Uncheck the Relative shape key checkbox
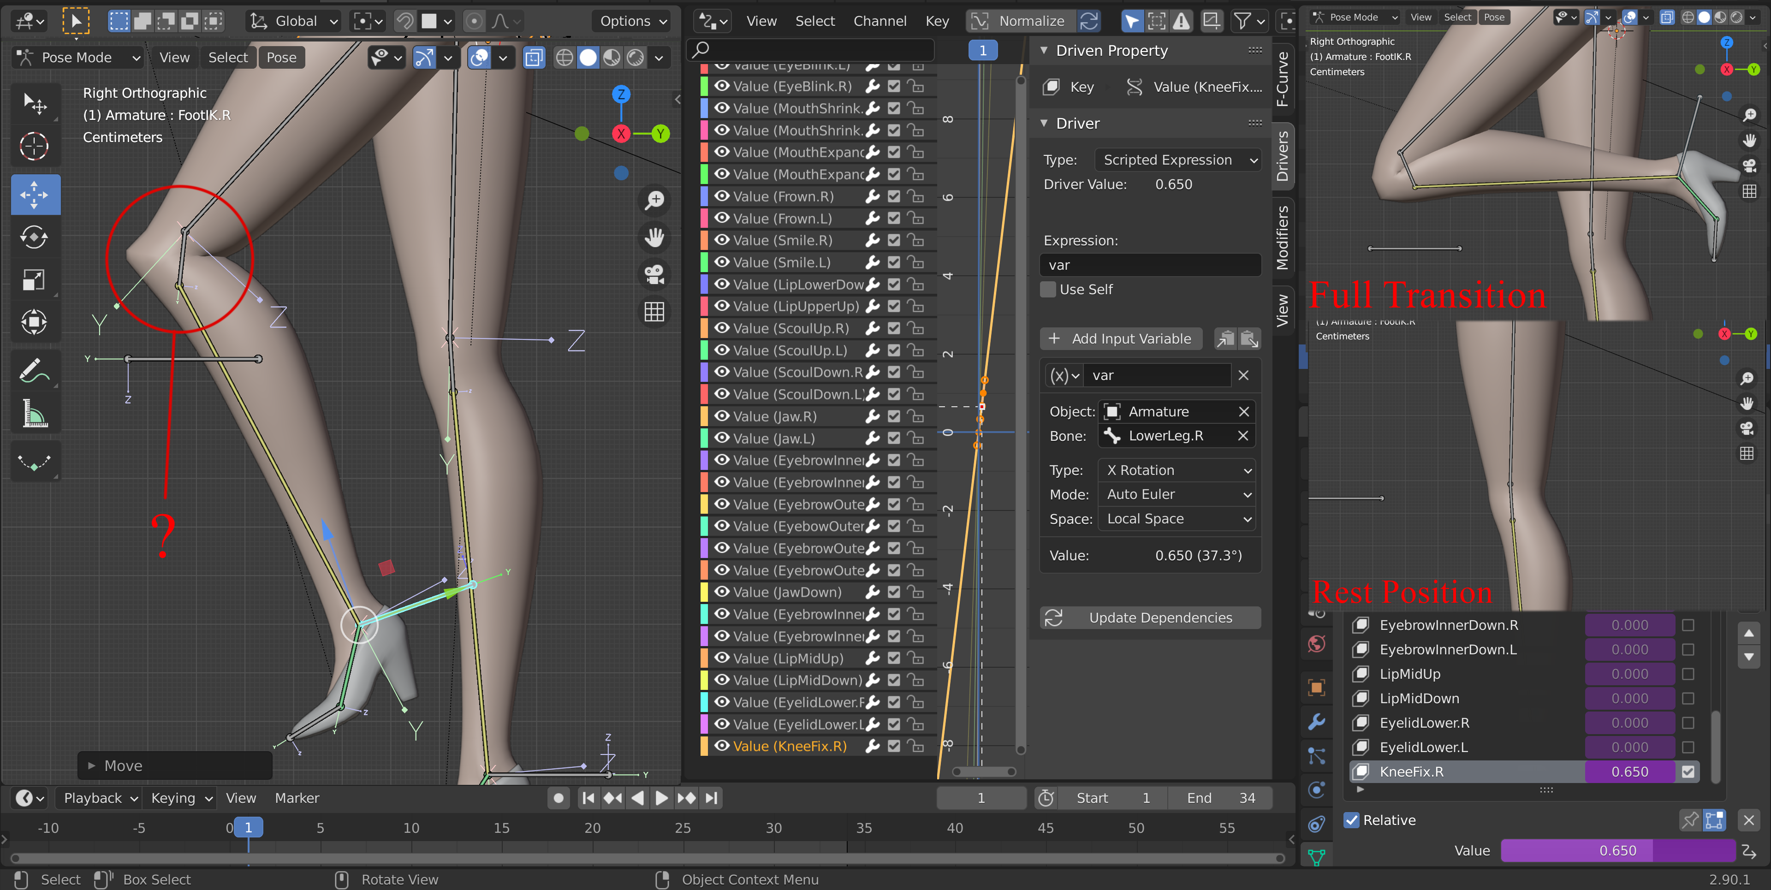Screen dimensions: 1771x890 (1352, 820)
